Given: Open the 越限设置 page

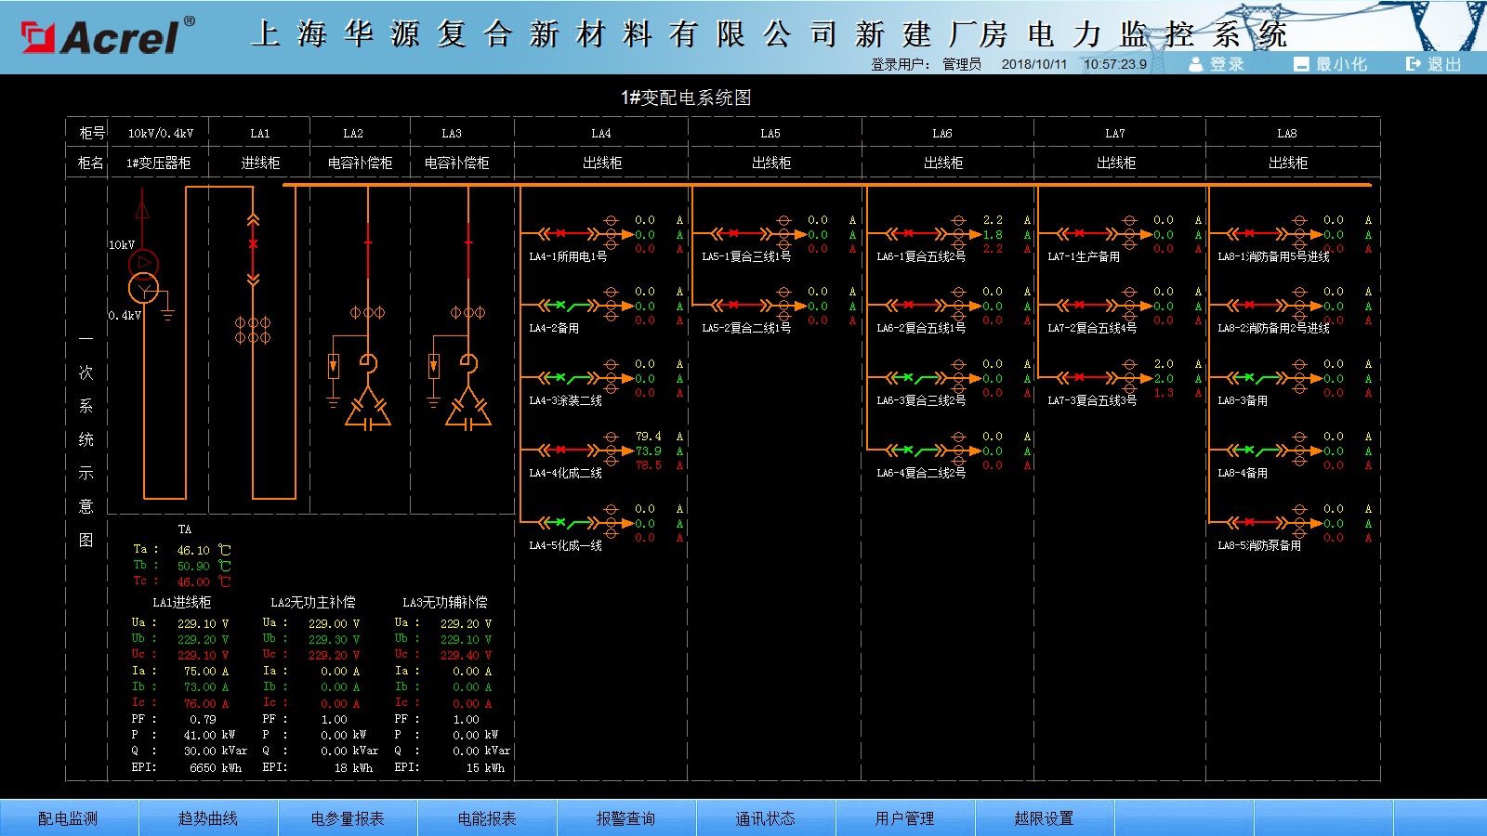Looking at the screenshot, I should 1045,818.
